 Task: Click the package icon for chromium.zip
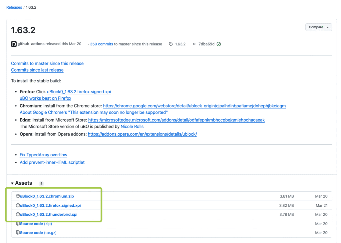pos(18,196)
